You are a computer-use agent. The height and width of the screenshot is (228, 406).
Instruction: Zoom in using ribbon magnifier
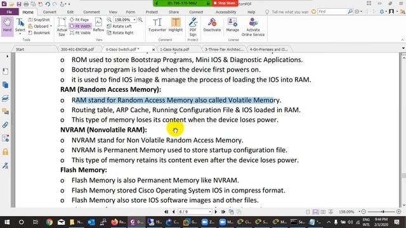click(x=140, y=20)
